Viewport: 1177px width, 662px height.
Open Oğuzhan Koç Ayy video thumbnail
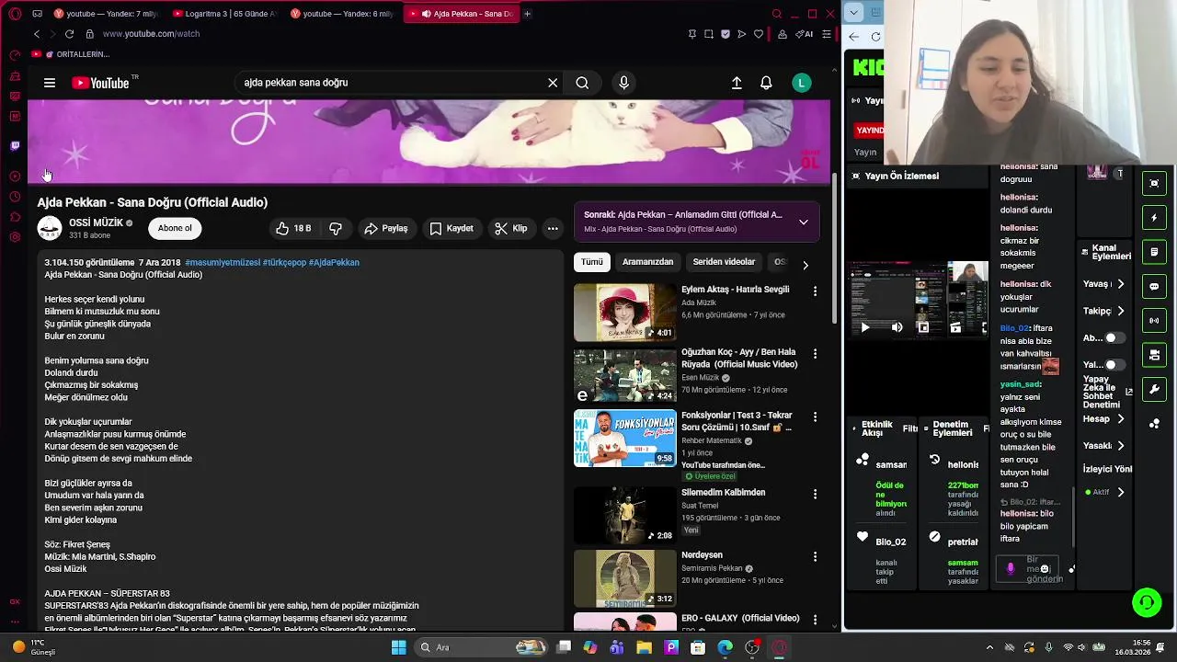click(624, 375)
